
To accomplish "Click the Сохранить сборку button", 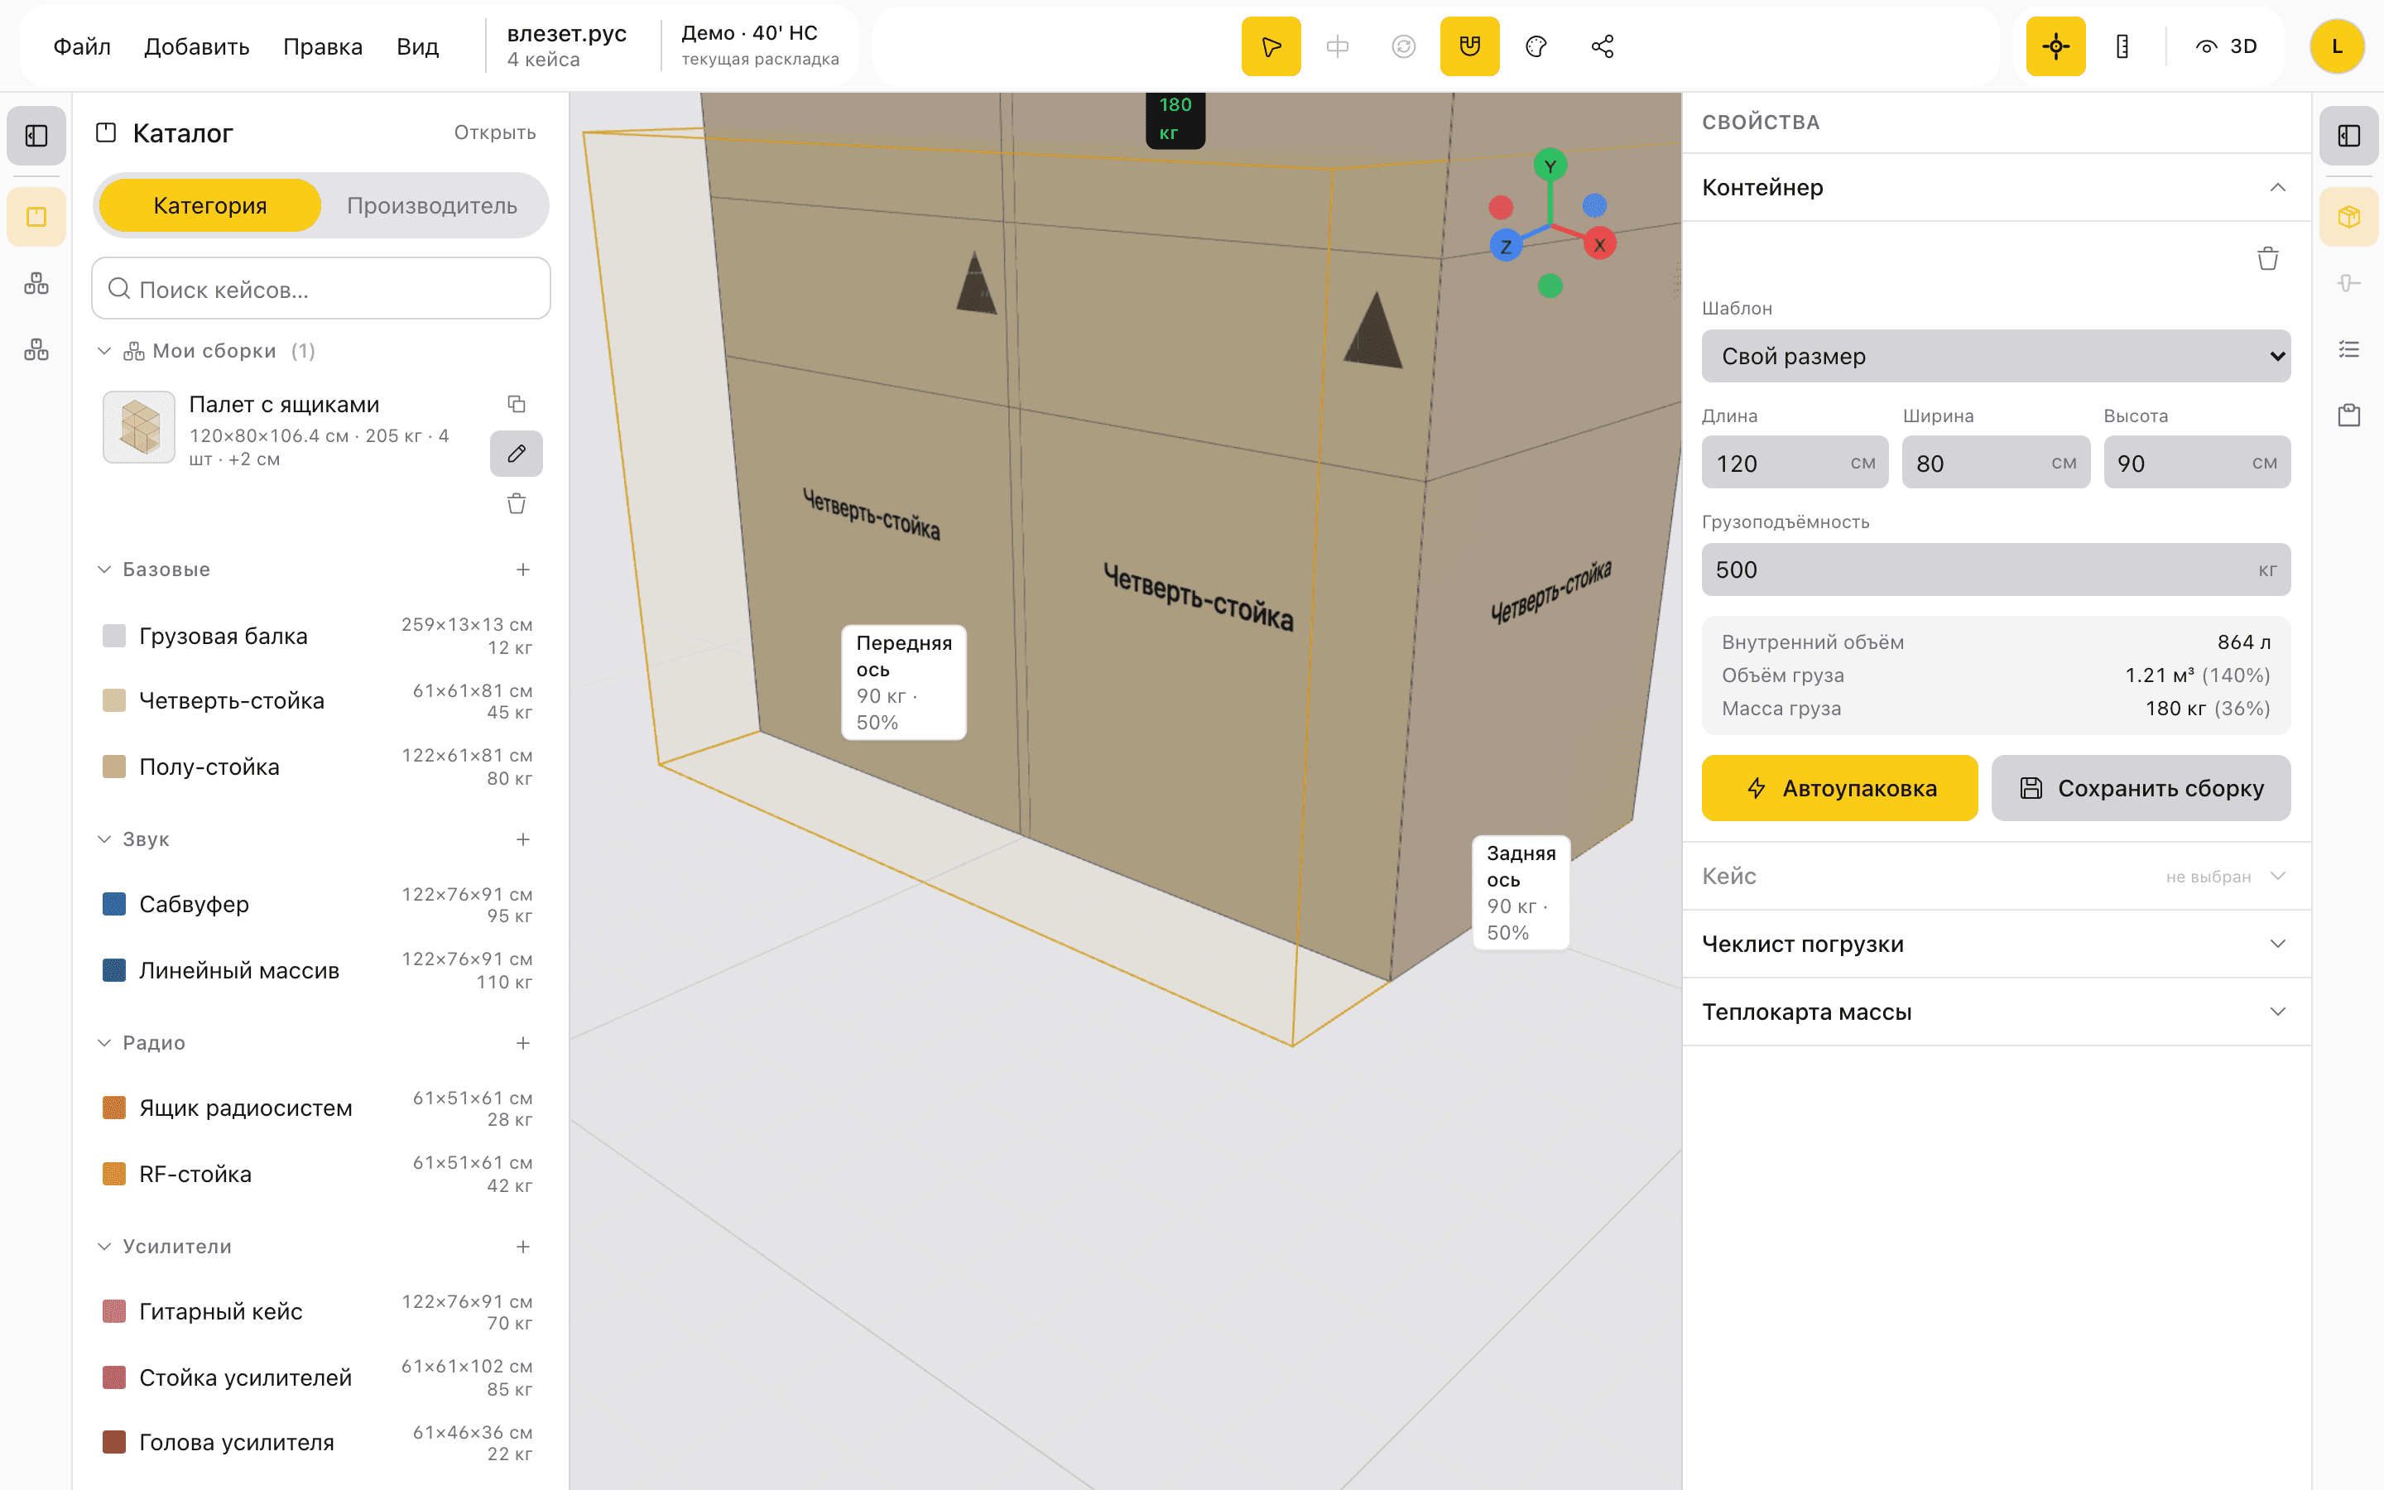I will click(x=2141, y=787).
